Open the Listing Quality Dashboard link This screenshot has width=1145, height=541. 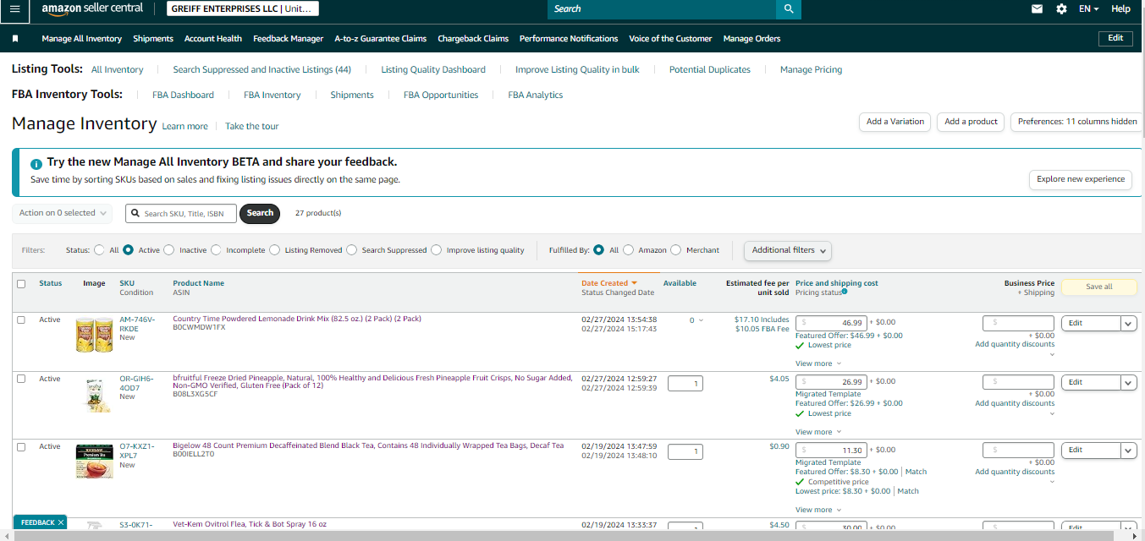(x=433, y=69)
